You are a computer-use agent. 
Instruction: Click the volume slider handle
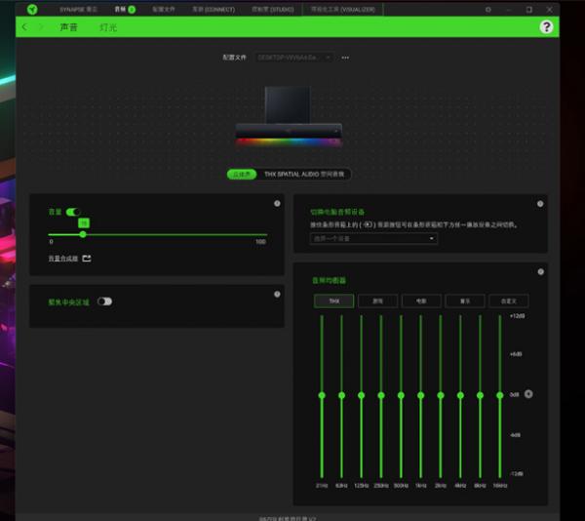83,234
